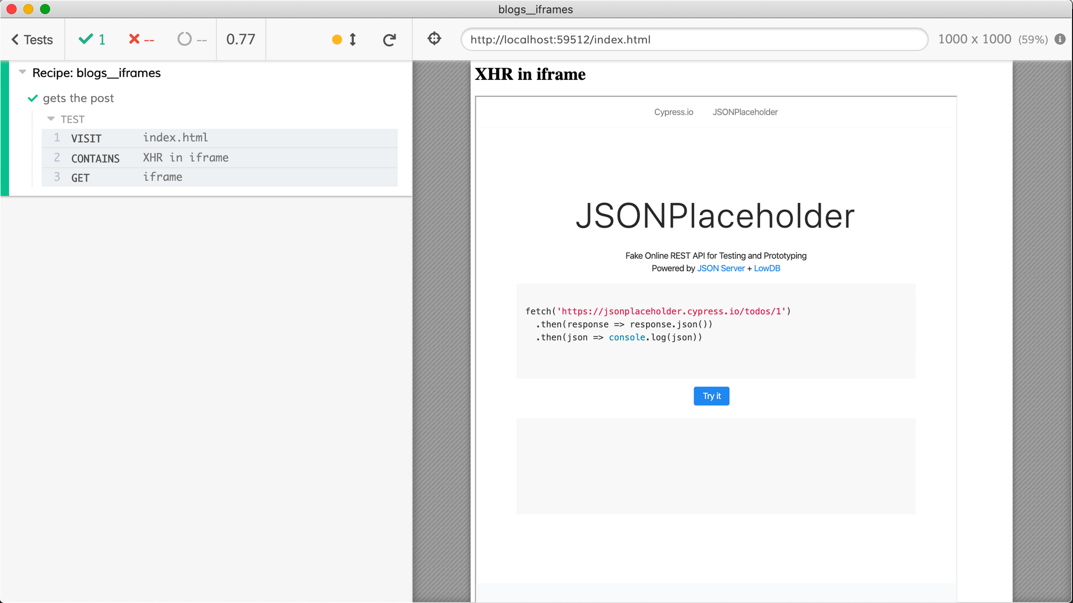Open the LowDB link
1073x603 pixels.
click(x=767, y=268)
